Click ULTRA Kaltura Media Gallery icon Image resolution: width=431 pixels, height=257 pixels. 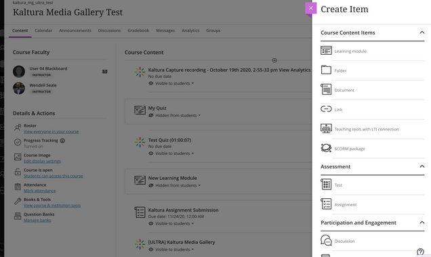[x=140, y=244]
